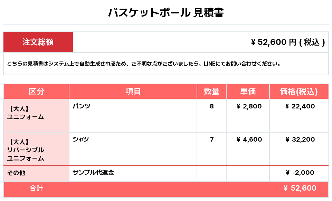
Task: Select the 注文総額 red label
Action: click(x=38, y=42)
